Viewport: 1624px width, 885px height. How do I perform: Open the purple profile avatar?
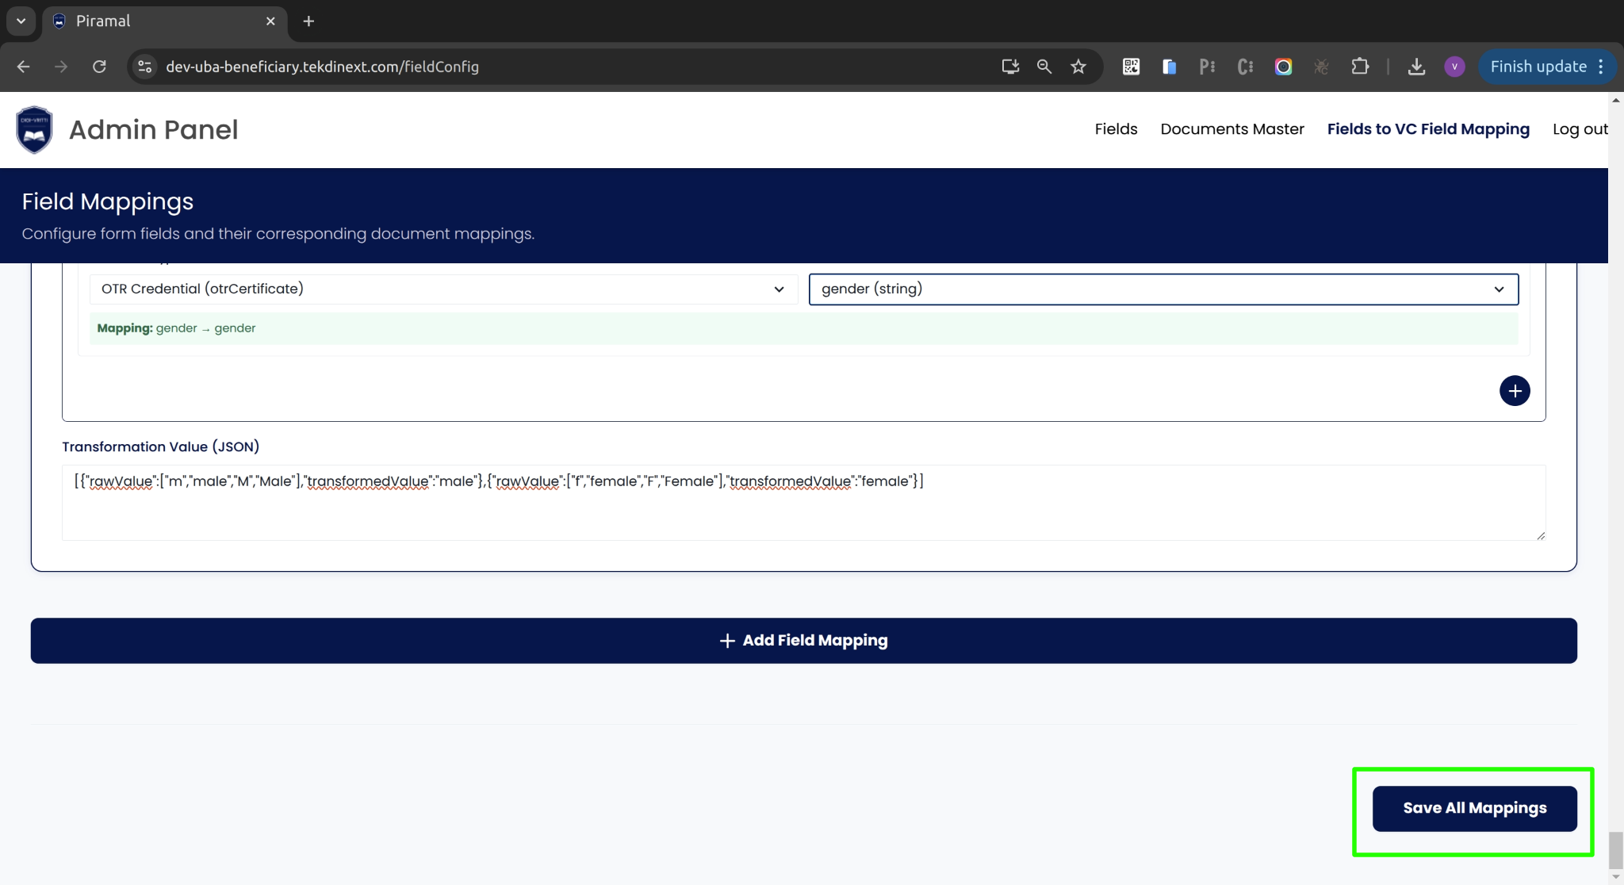[1454, 67]
